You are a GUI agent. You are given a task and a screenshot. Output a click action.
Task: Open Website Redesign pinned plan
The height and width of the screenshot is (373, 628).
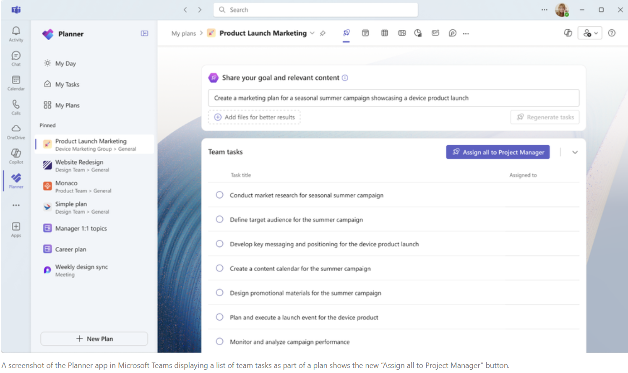coord(79,166)
